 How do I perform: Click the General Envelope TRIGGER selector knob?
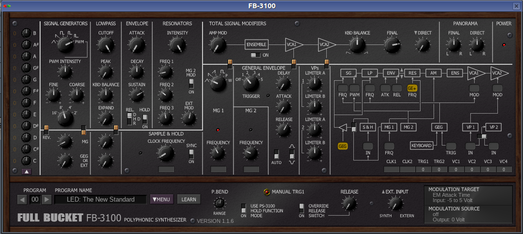(x=251, y=84)
